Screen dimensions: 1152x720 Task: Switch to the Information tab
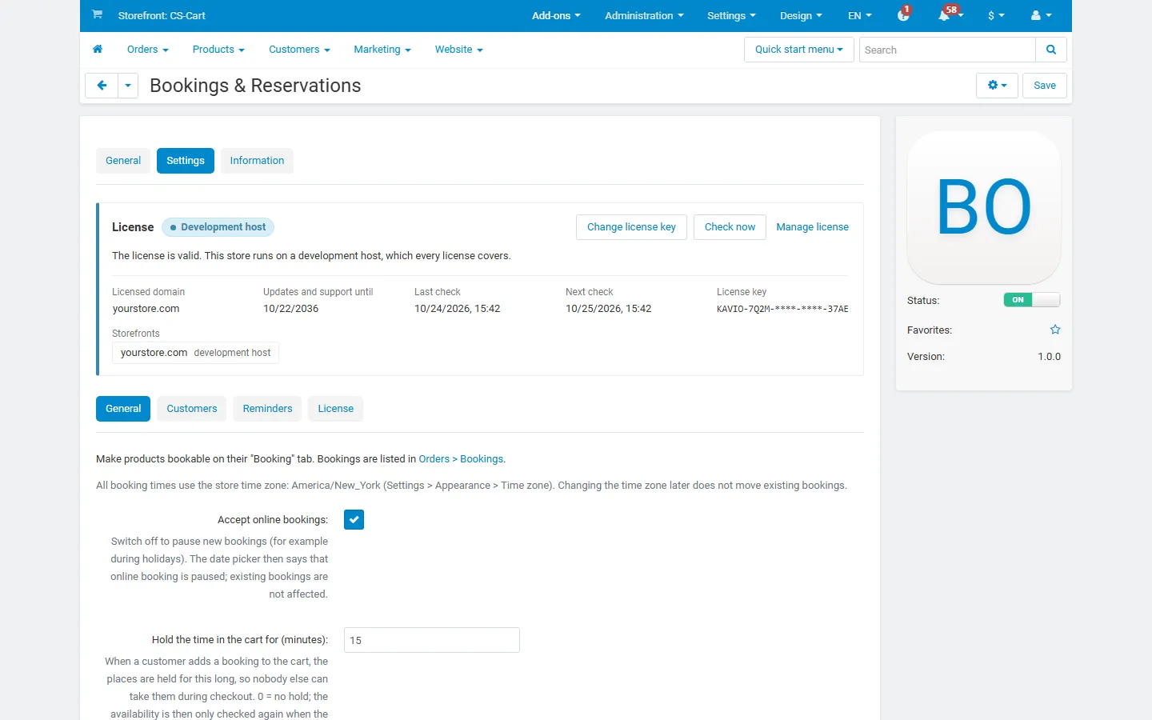click(257, 161)
